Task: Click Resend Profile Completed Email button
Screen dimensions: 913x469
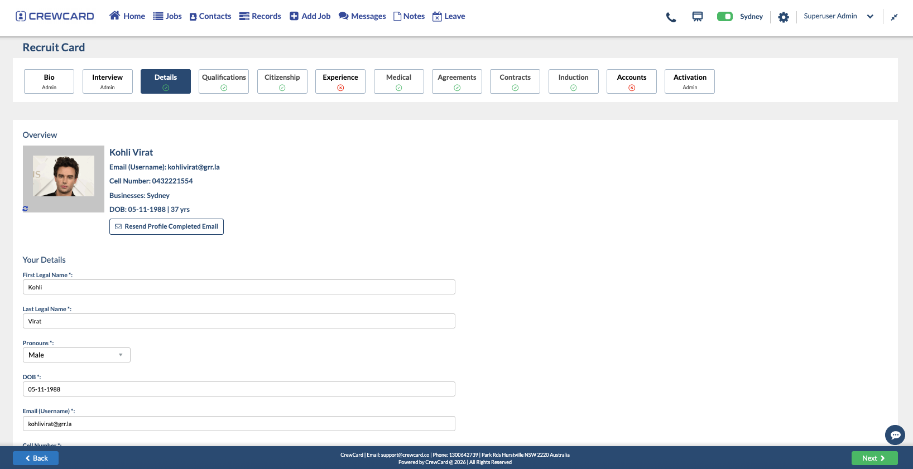Action: pos(166,227)
